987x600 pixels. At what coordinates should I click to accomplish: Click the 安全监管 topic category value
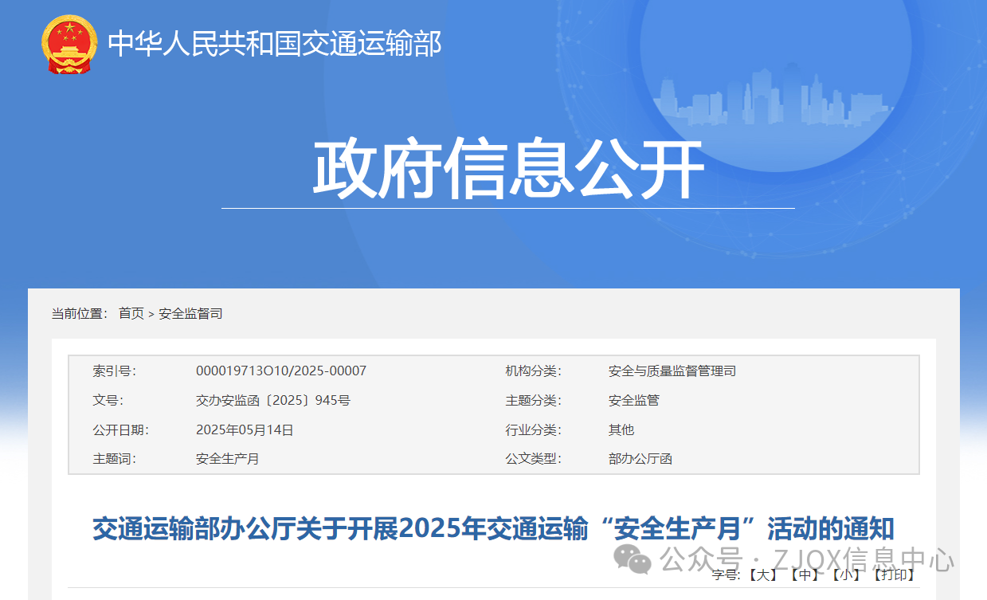[633, 401]
